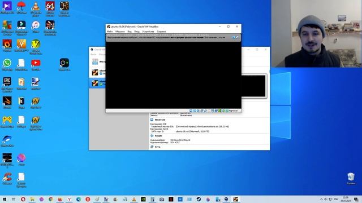Click the blue round icon on the mouse integration notification

(x=234, y=37)
